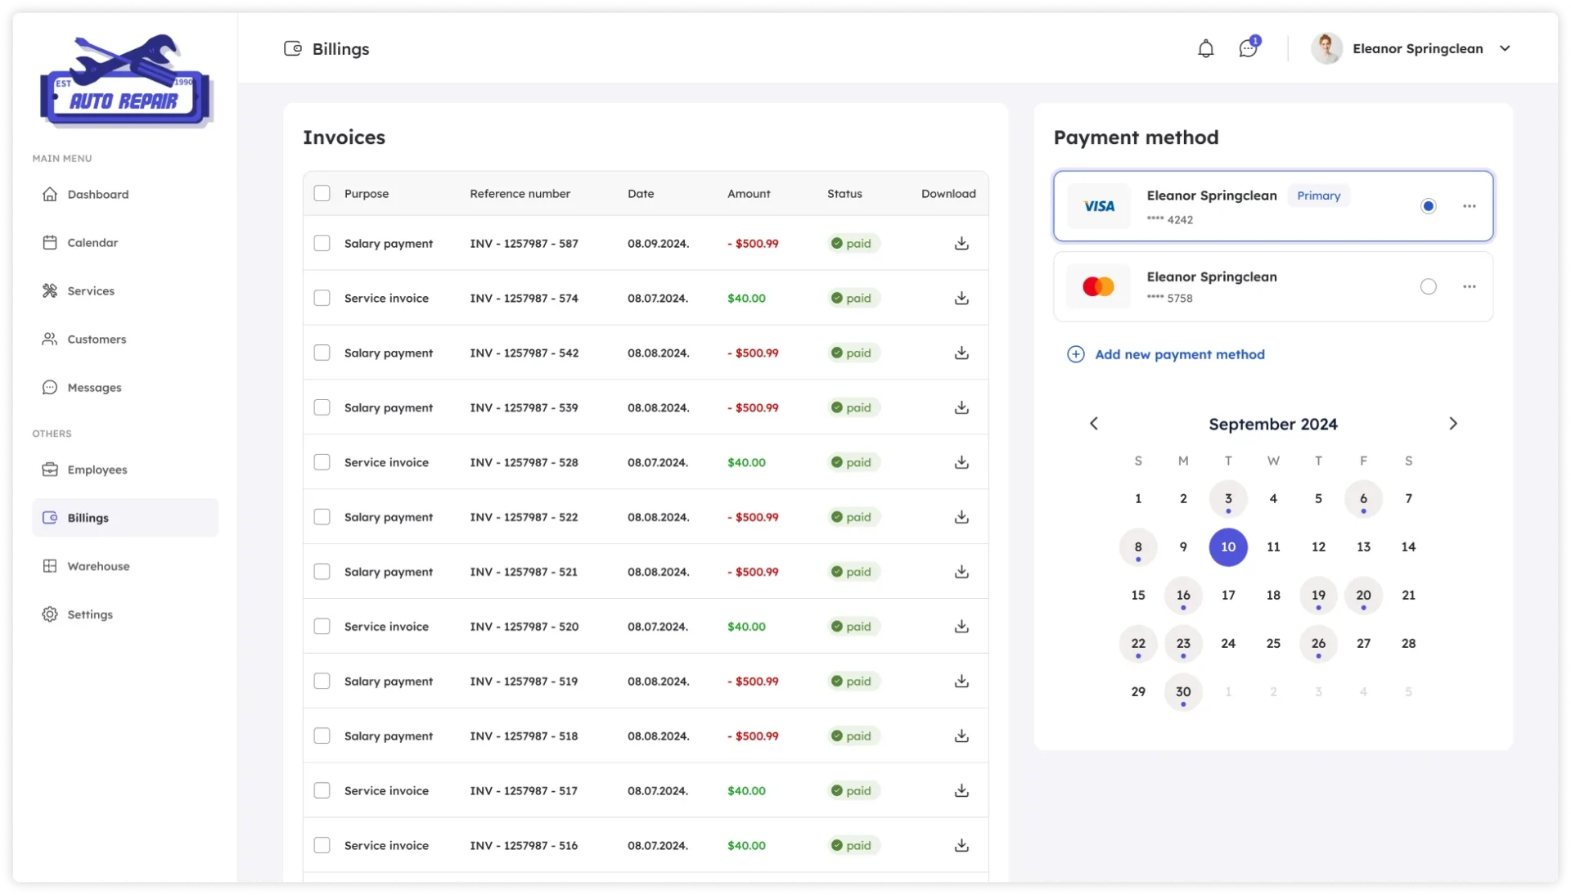The width and height of the screenshot is (1571, 895).
Task: Download the invoice ending 542
Action: 961,353
